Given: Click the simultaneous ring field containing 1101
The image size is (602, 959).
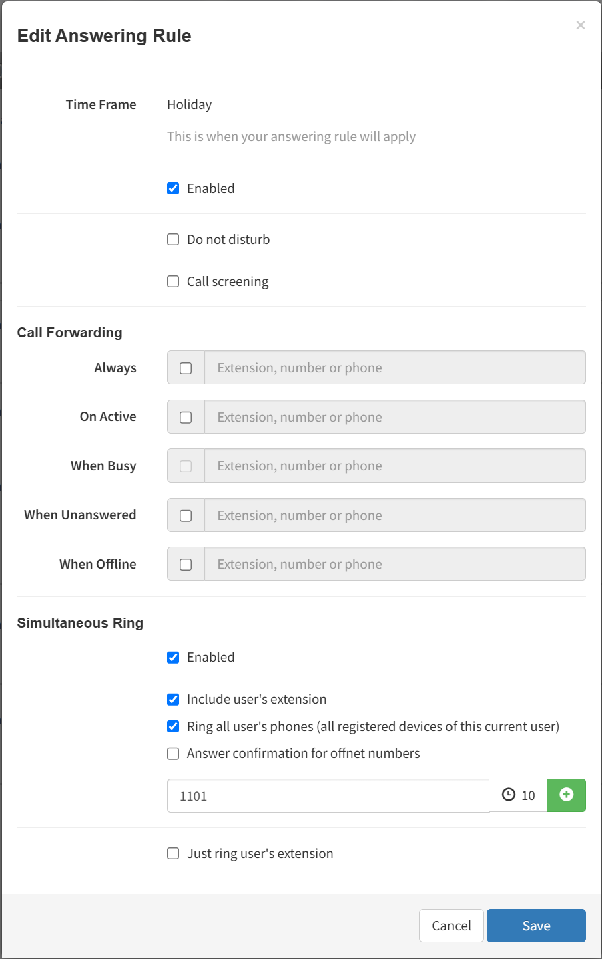Looking at the screenshot, I should pos(328,795).
